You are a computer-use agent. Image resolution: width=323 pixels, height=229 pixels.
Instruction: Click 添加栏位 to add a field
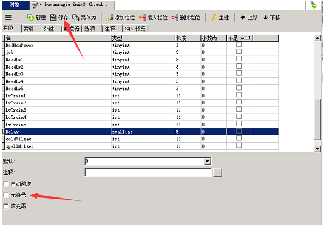(x=120, y=18)
